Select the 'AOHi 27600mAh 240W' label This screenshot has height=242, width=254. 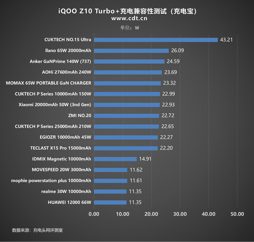[x=67, y=72]
